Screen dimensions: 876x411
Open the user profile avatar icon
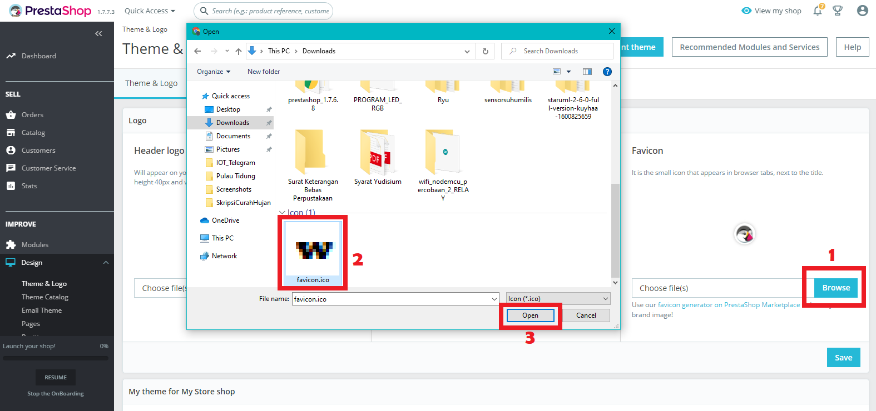pyautogui.click(x=862, y=11)
